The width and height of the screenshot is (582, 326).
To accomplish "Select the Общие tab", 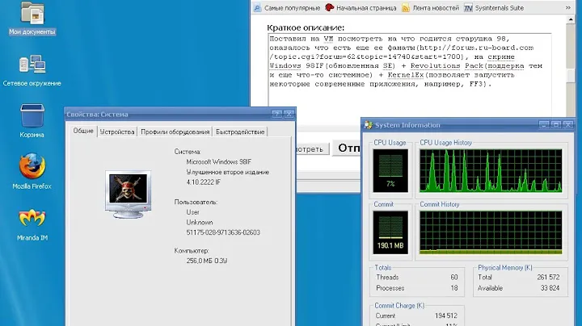I will point(83,132).
